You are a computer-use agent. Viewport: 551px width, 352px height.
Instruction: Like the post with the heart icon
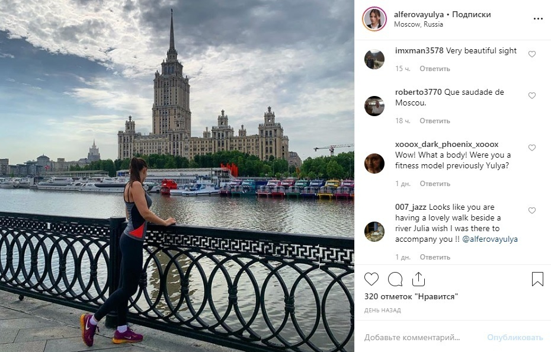371,279
